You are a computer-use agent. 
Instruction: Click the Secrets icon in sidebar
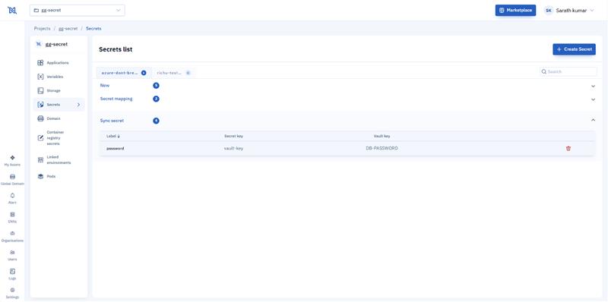(x=40, y=105)
